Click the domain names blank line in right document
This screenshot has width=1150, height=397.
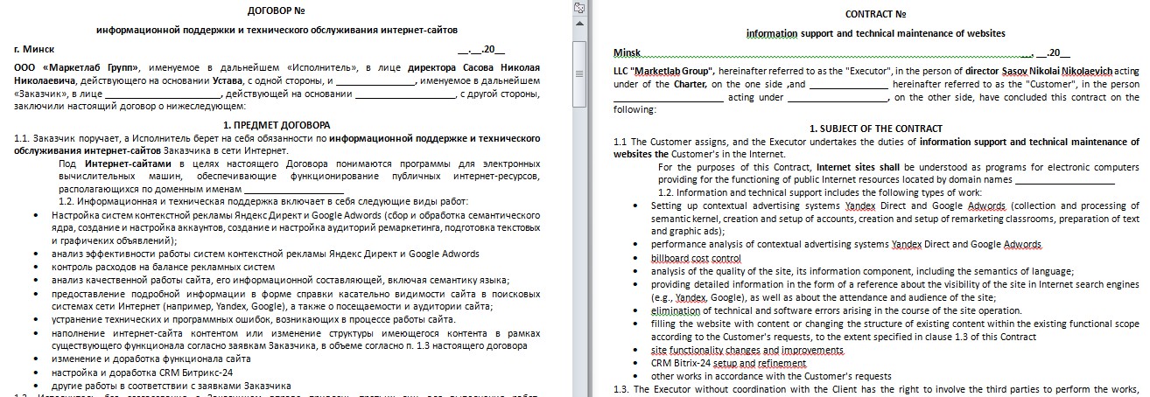pyautogui.click(x=1065, y=179)
